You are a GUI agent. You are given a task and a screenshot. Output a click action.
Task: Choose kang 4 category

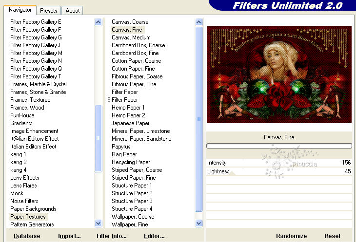point(18,170)
